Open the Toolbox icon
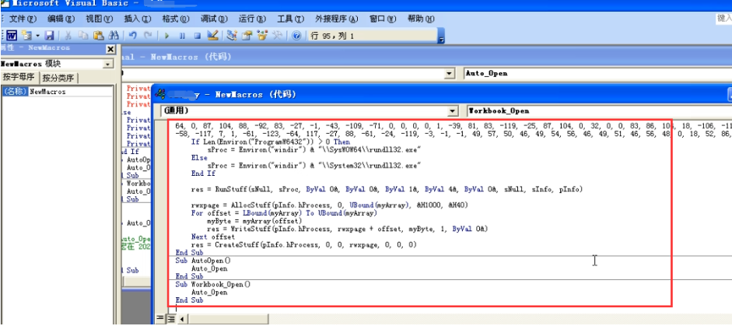The width and height of the screenshot is (732, 326). tap(277, 36)
